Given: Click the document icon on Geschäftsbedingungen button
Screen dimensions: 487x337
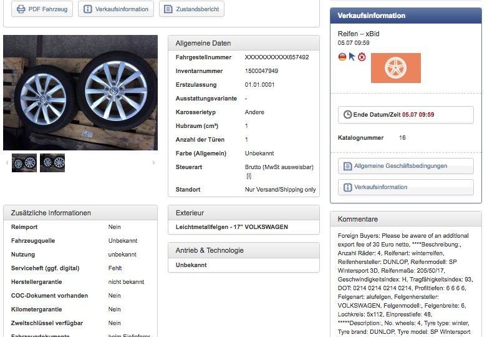Looking at the screenshot, I should [x=347, y=166].
